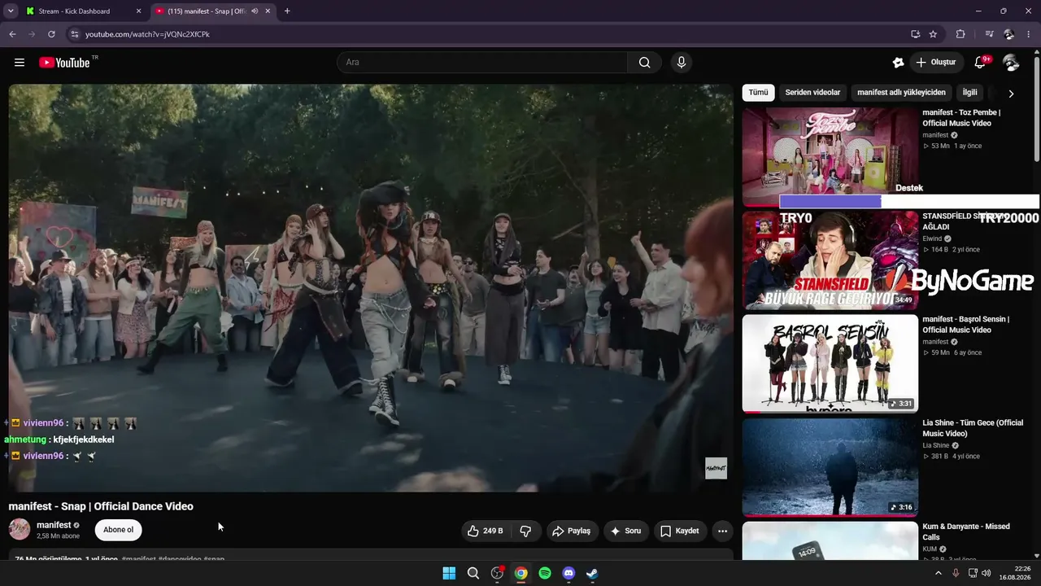Open the browser extensions puzzle icon
Image resolution: width=1041 pixels, height=586 pixels.
tap(960, 34)
